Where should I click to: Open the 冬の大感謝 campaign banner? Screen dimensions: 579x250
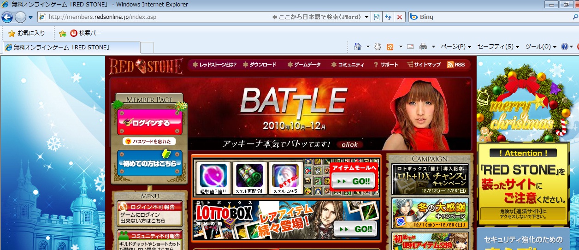coord(430,213)
